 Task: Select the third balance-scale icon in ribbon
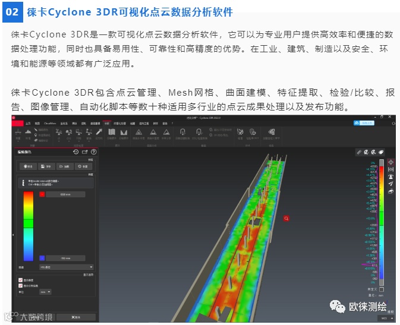79,132
